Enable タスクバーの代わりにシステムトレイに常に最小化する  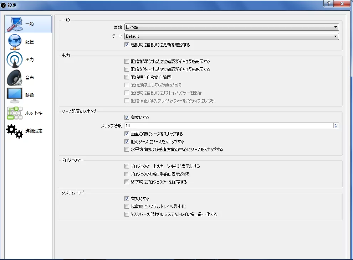[127, 214]
